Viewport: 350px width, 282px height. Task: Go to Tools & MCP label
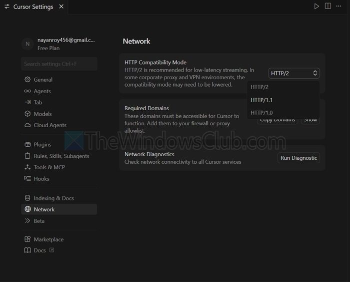(x=49, y=167)
